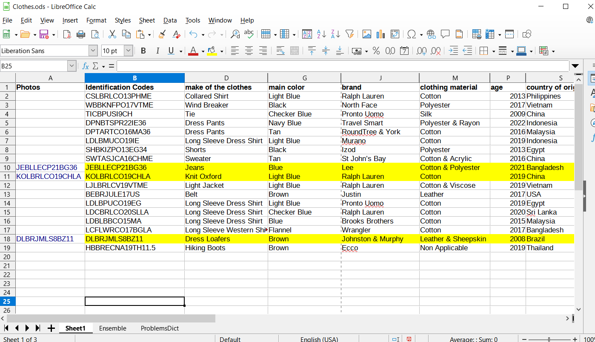Open the New document dropdown arrow
Image resolution: width=595 pixels, height=342 pixels.
(x=16, y=35)
